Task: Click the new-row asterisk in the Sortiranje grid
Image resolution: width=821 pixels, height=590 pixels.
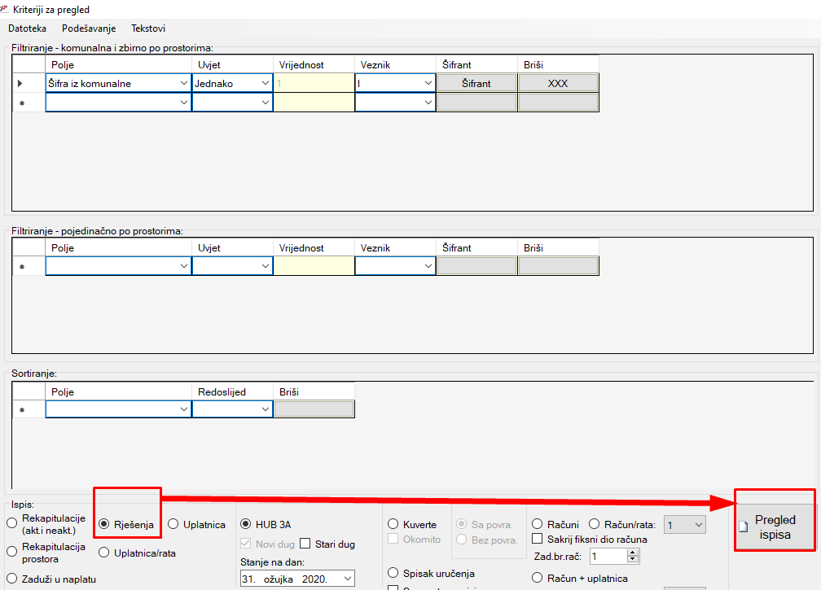Action: 20,411
